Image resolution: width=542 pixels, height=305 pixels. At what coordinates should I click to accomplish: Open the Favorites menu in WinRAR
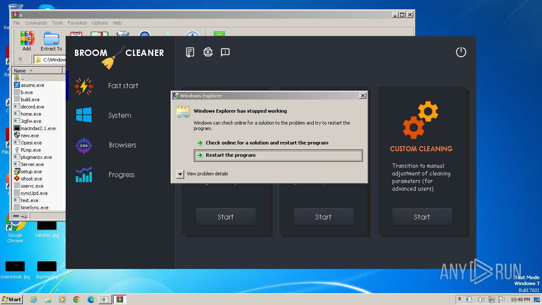pyautogui.click(x=77, y=23)
